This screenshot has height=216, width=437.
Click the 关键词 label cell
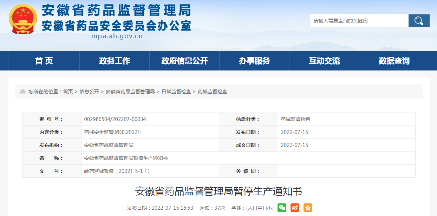tap(248, 171)
